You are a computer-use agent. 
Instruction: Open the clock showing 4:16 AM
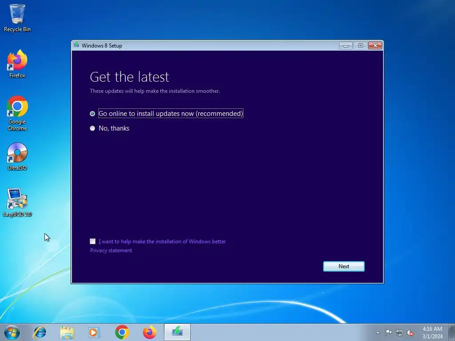coord(432,332)
